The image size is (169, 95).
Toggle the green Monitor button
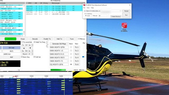pyautogui.click(x=11, y=39)
